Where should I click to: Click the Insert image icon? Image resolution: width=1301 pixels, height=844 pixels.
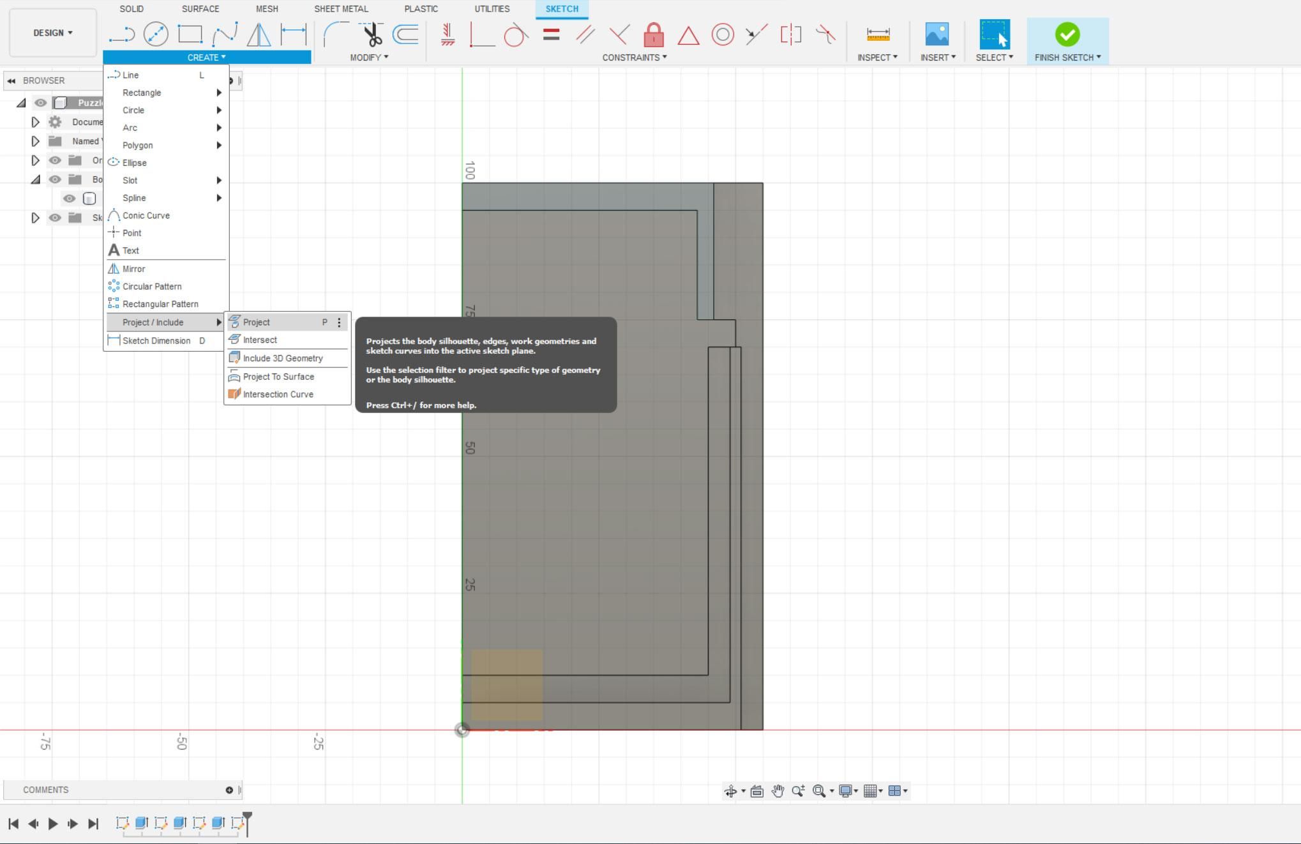coord(936,34)
